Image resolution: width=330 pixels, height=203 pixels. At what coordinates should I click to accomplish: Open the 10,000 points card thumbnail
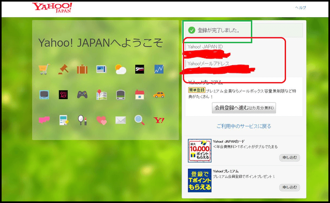[x=200, y=151]
